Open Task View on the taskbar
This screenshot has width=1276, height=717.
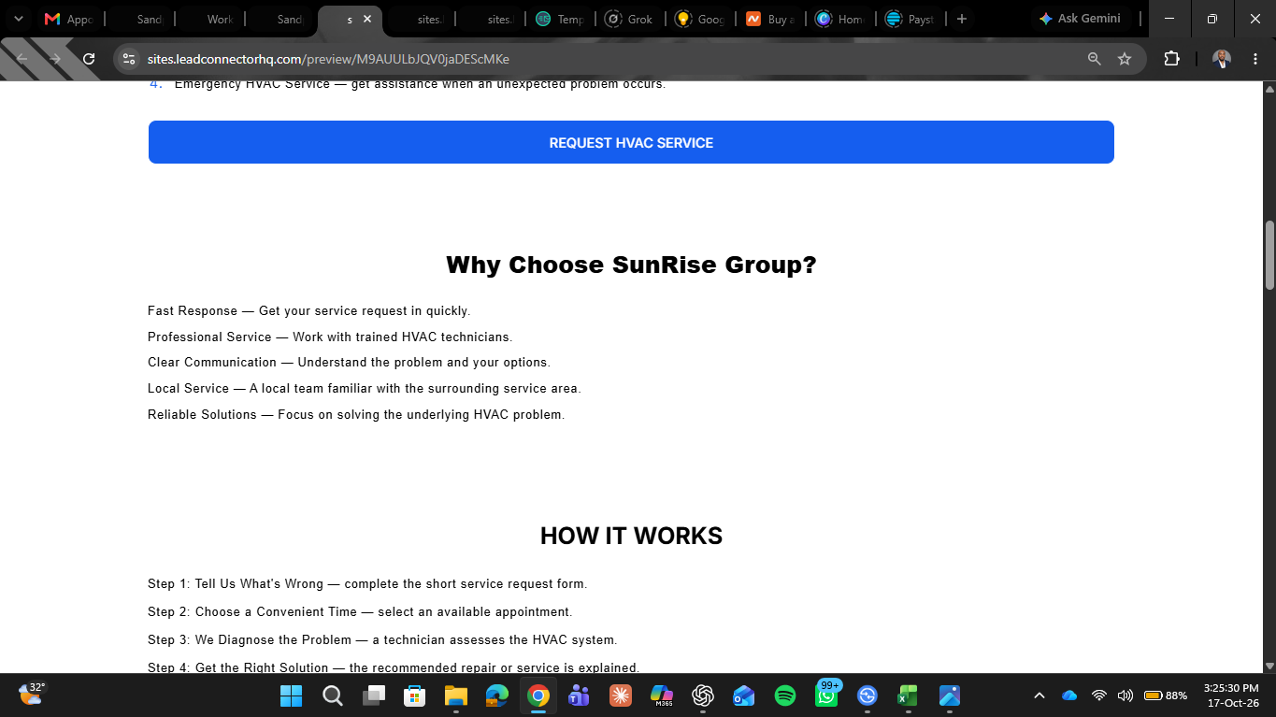374,695
